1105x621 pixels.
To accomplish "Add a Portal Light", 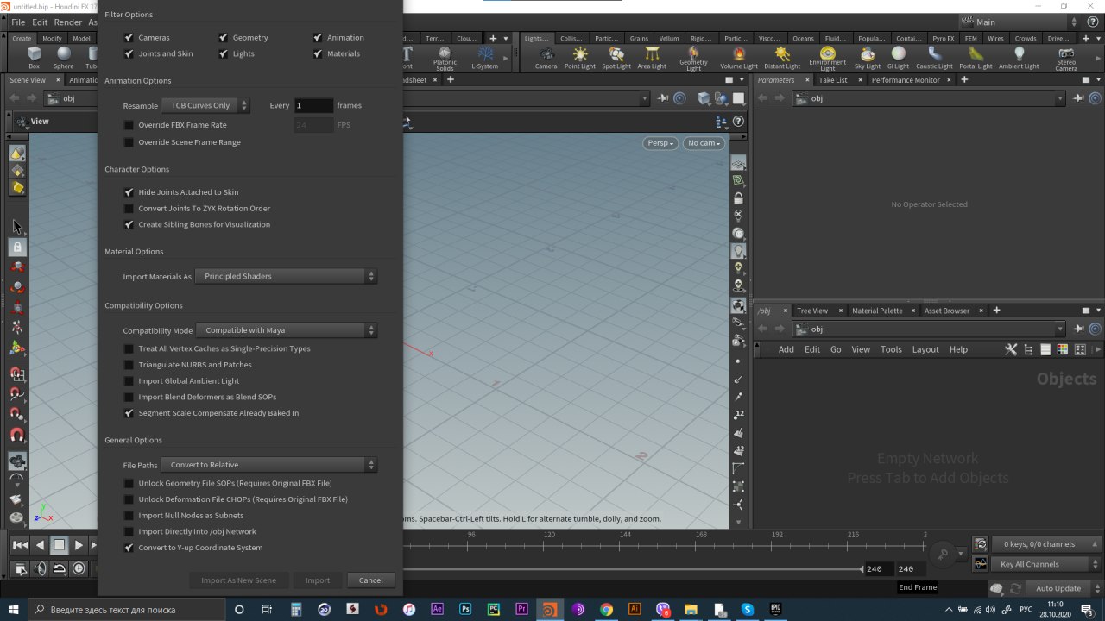I will tap(976, 58).
